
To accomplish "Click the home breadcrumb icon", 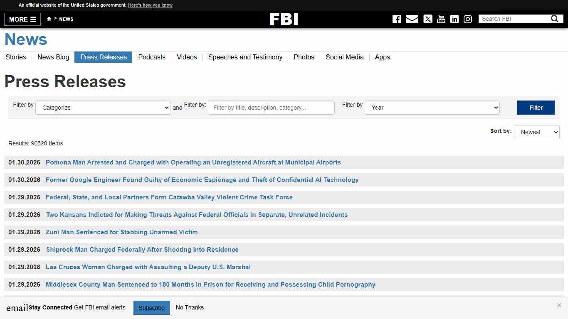I will click(x=49, y=19).
